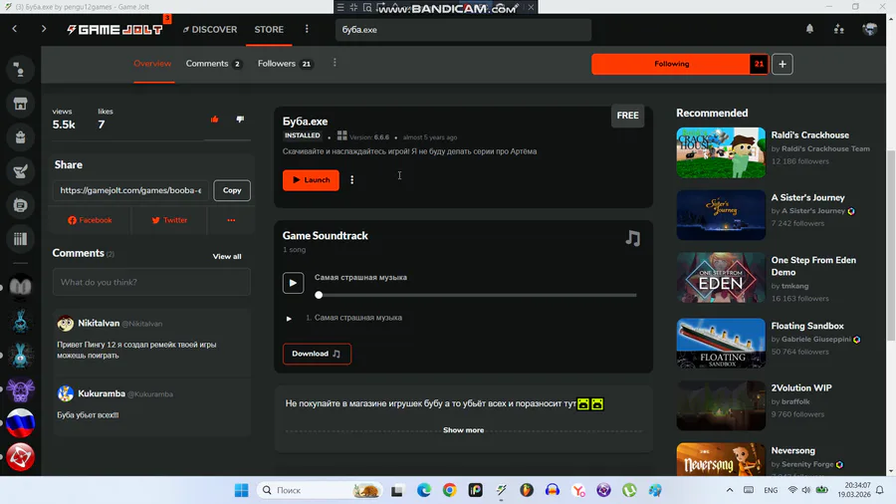Open the Russian flag community in sidebar
Screen dimensions: 896x504
click(x=21, y=423)
